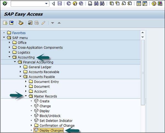
Task: Click the Print icon
Action: (90, 4)
